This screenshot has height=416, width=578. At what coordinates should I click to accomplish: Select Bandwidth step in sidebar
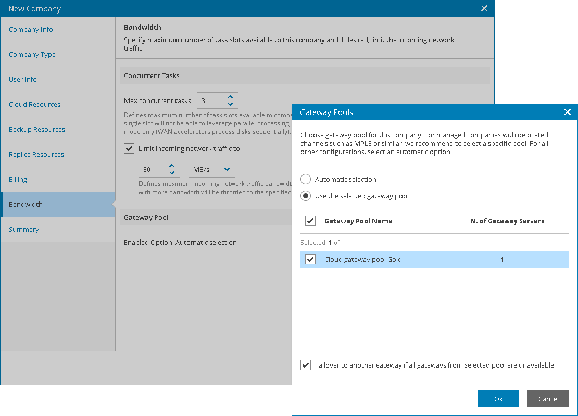tap(58, 204)
